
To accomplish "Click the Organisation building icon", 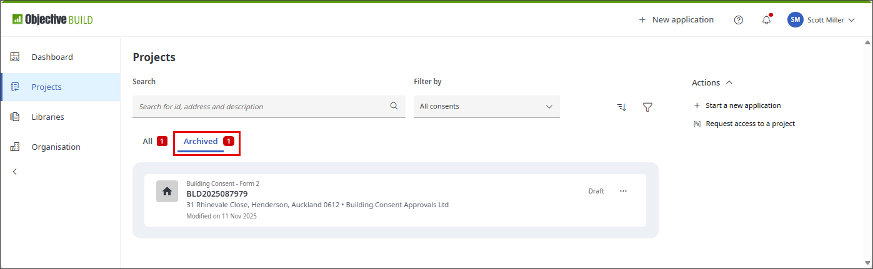I will pyautogui.click(x=15, y=147).
